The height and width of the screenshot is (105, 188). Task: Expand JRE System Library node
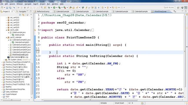(4, 60)
